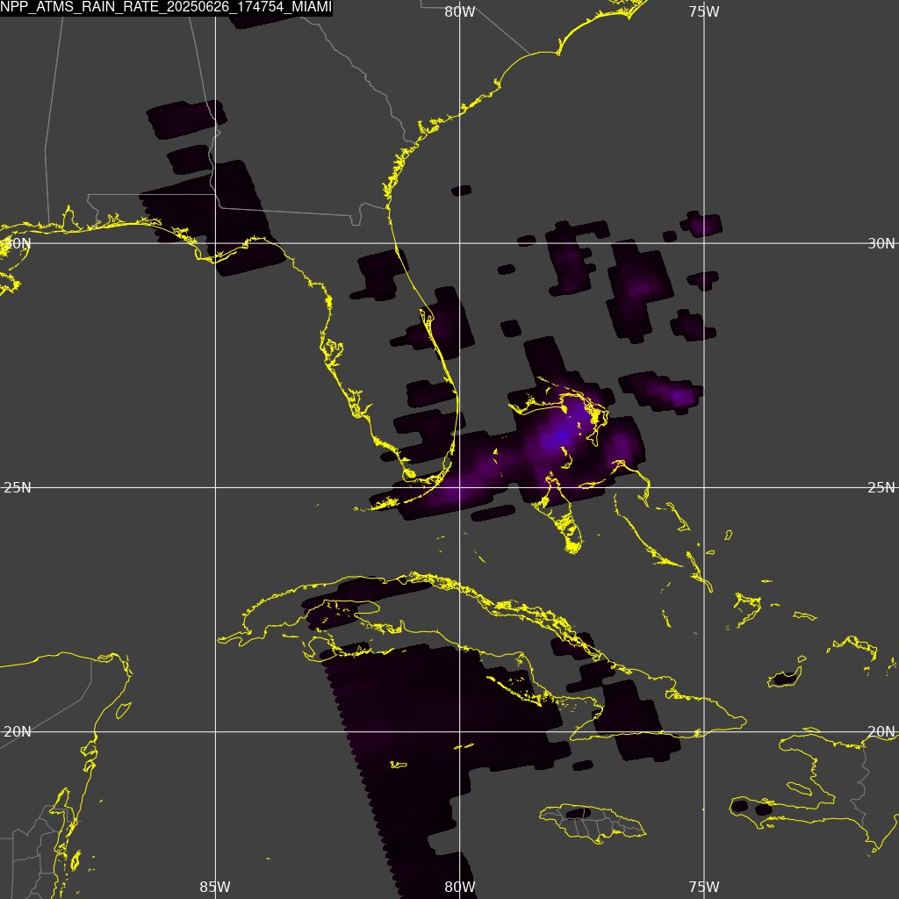899x899 pixels.
Task: Click the NPP_ATMS_RAIN_RATE_20250626_174754_MIAMI title label
Action: tap(166, 7)
